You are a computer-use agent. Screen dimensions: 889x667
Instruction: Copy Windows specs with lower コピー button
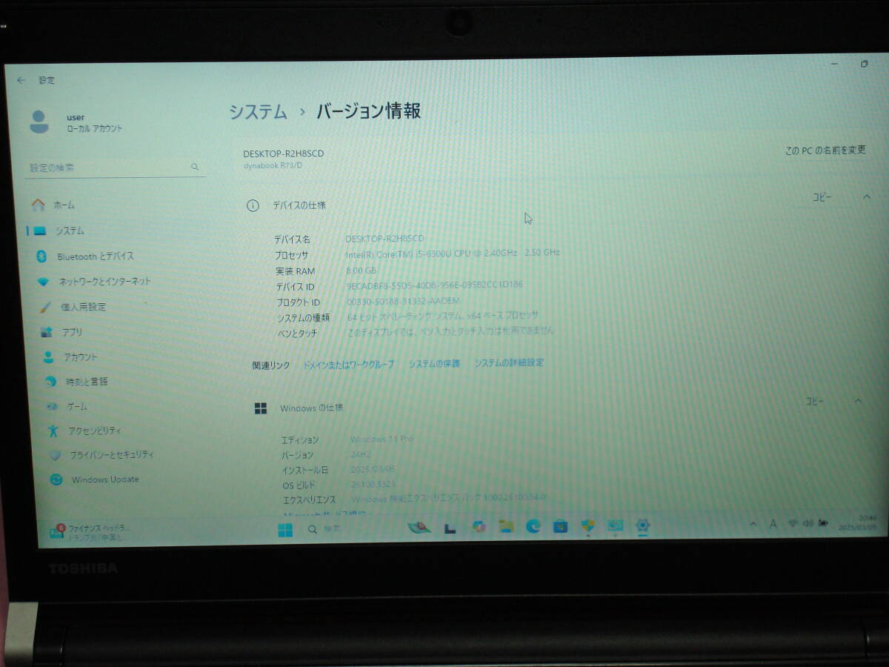pyautogui.click(x=814, y=401)
